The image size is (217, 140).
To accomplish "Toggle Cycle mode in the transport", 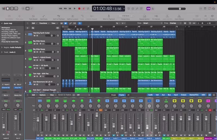I will (88, 9).
